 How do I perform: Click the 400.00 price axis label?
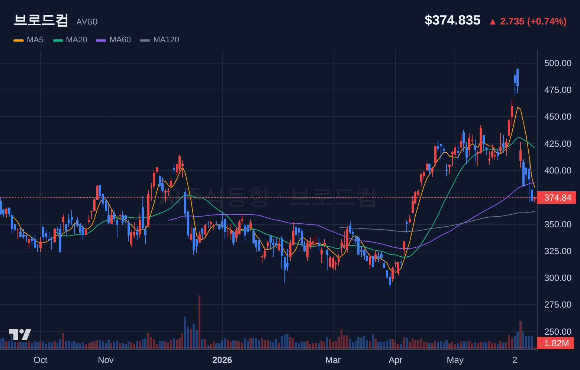[558, 171]
